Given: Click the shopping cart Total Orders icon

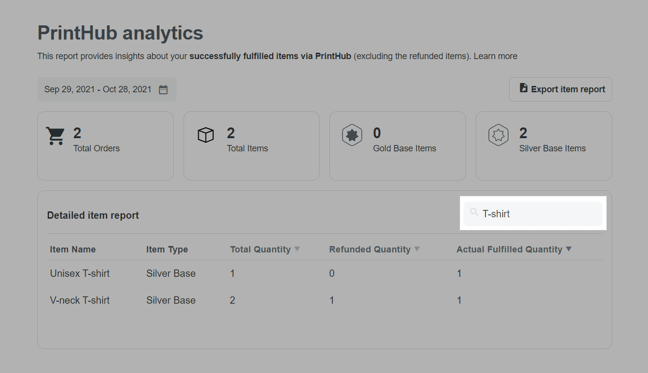Looking at the screenshot, I should pos(55,136).
